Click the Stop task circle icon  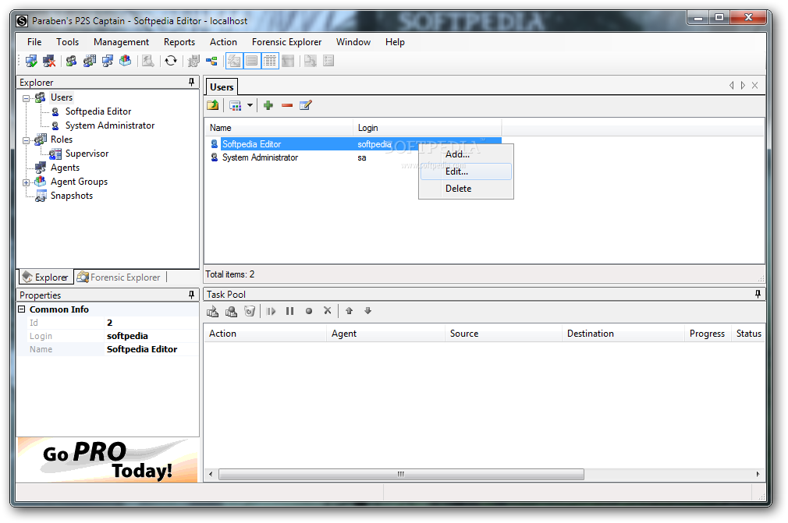point(309,311)
